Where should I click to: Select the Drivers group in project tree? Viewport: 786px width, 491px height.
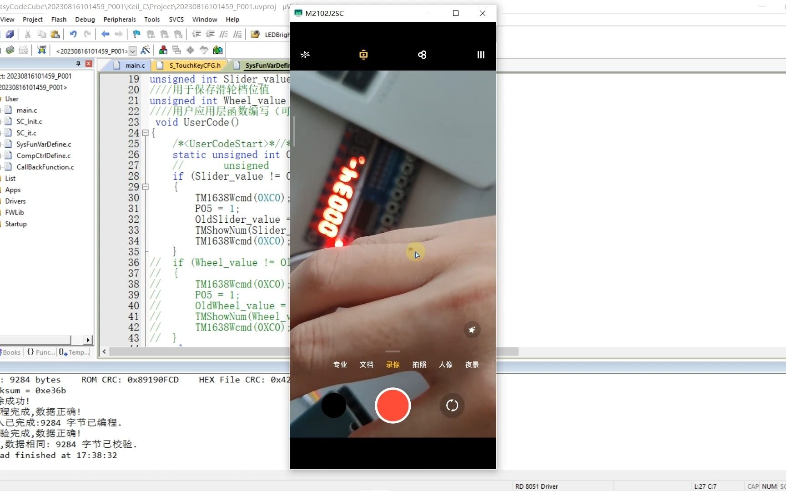(15, 201)
